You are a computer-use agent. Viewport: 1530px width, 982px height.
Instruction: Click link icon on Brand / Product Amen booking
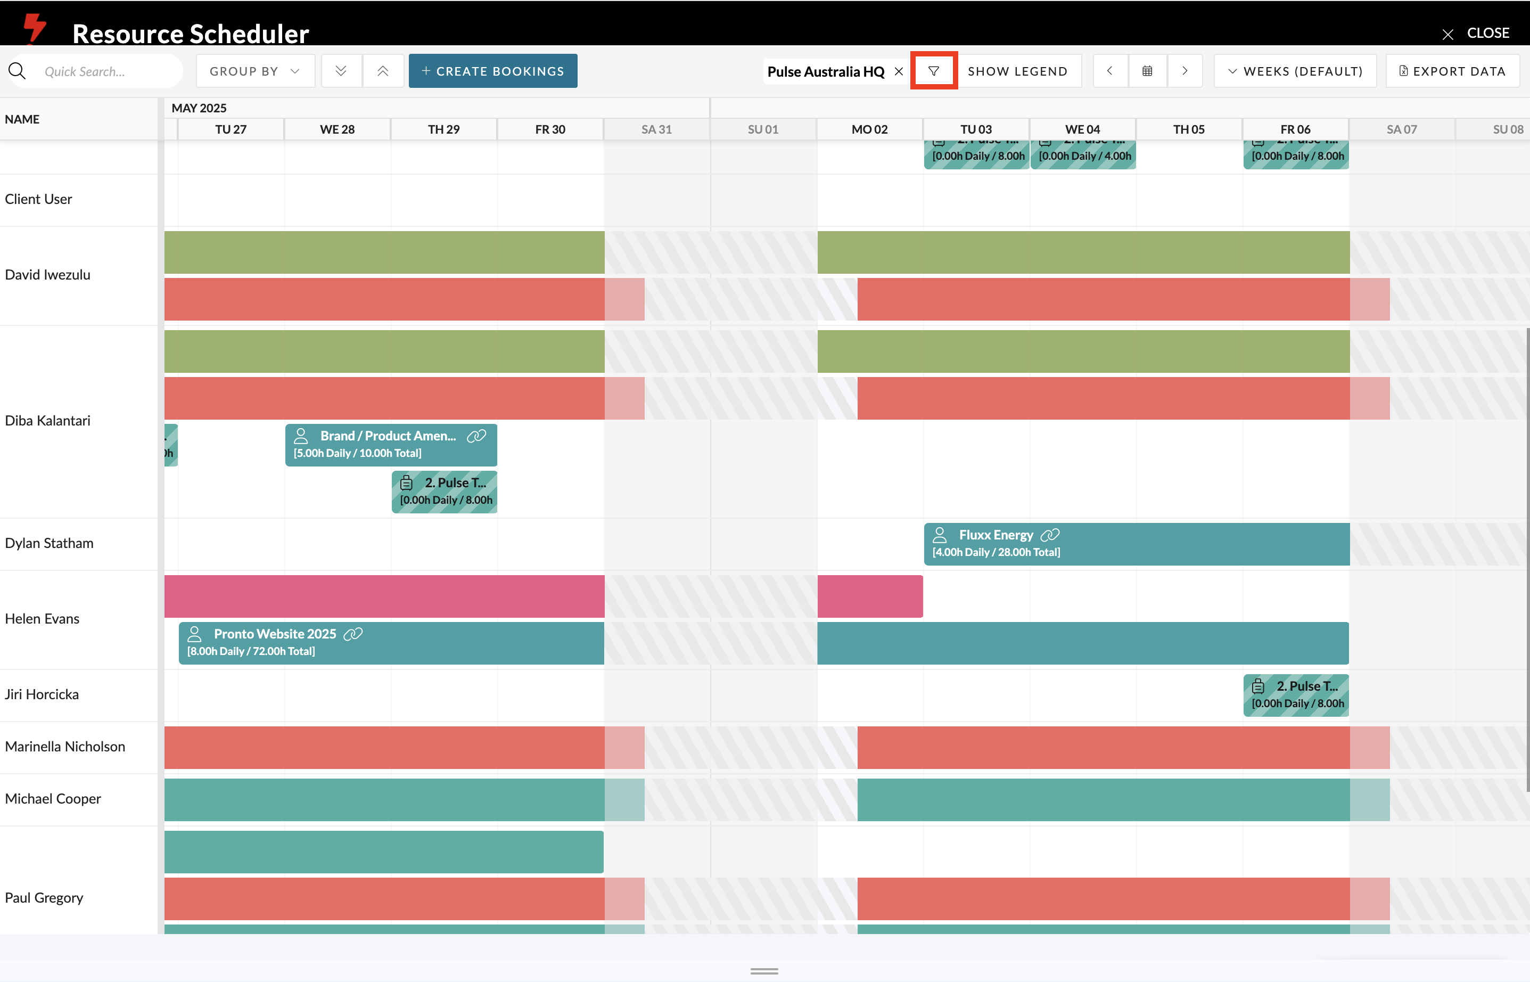point(476,436)
